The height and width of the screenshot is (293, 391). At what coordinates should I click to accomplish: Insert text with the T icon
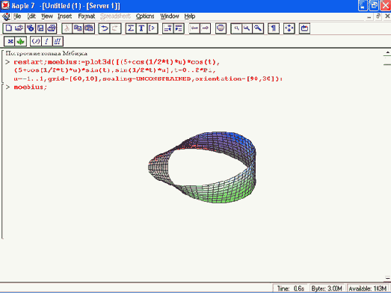click(x=141, y=28)
